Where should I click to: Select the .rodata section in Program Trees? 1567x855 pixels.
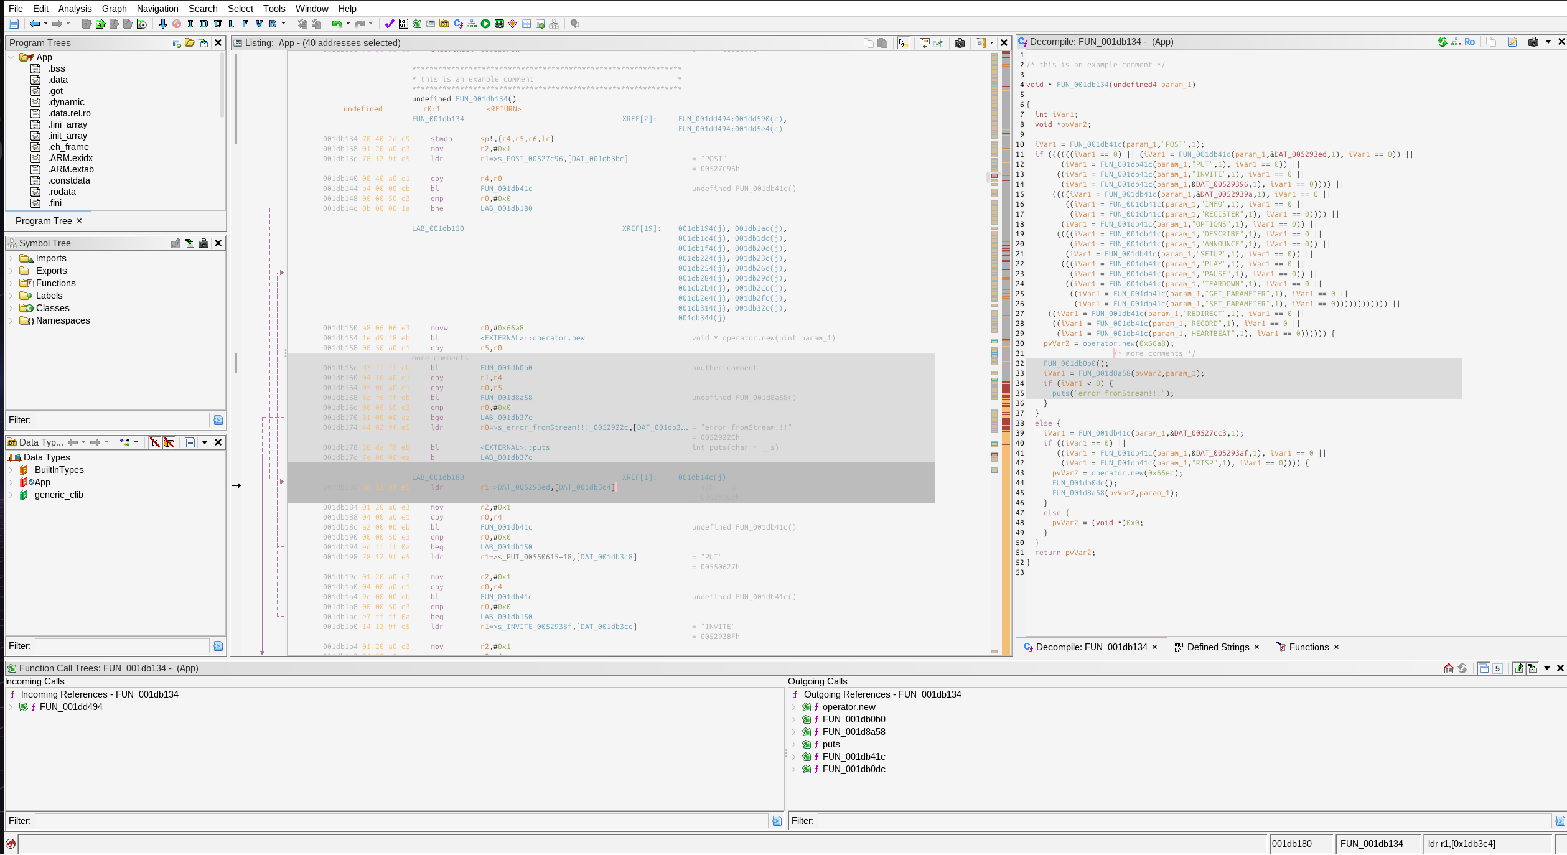pos(62,192)
